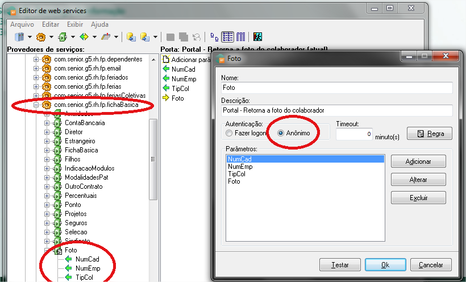The height and width of the screenshot is (282, 466).
Task: Click the green-yellow arrows parameter toolbar icon
Action: tap(84, 37)
